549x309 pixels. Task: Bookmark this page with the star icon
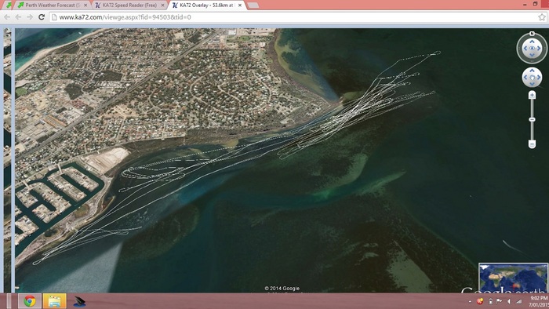coord(542,16)
